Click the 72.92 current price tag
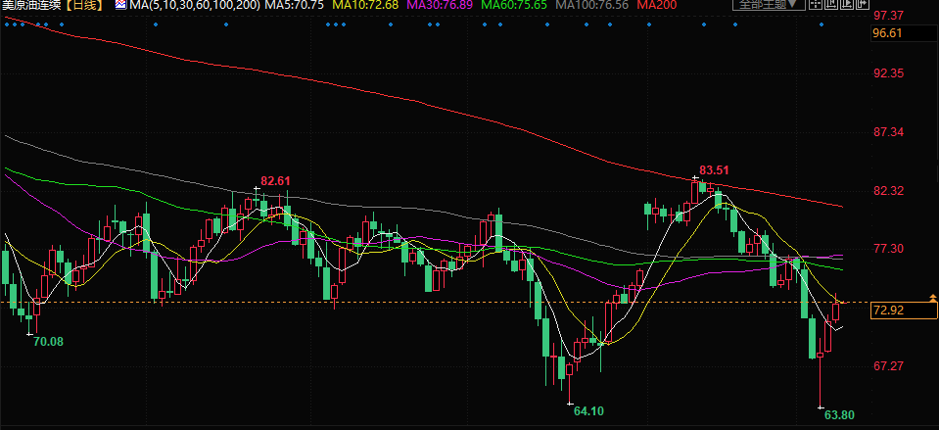Screen dimensions: 939x430 [887, 311]
